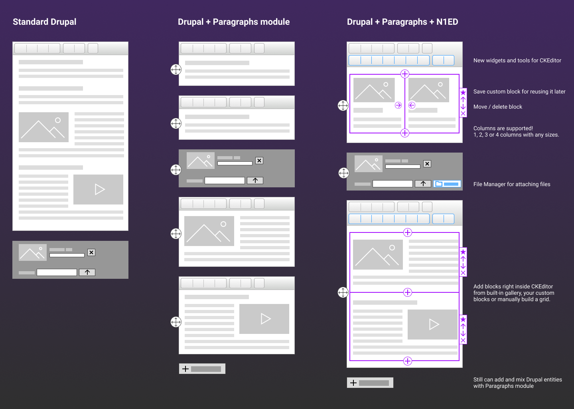Click move-up arrow beside N1ED two-column block
This screenshot has height=409, width=574.
463,99
